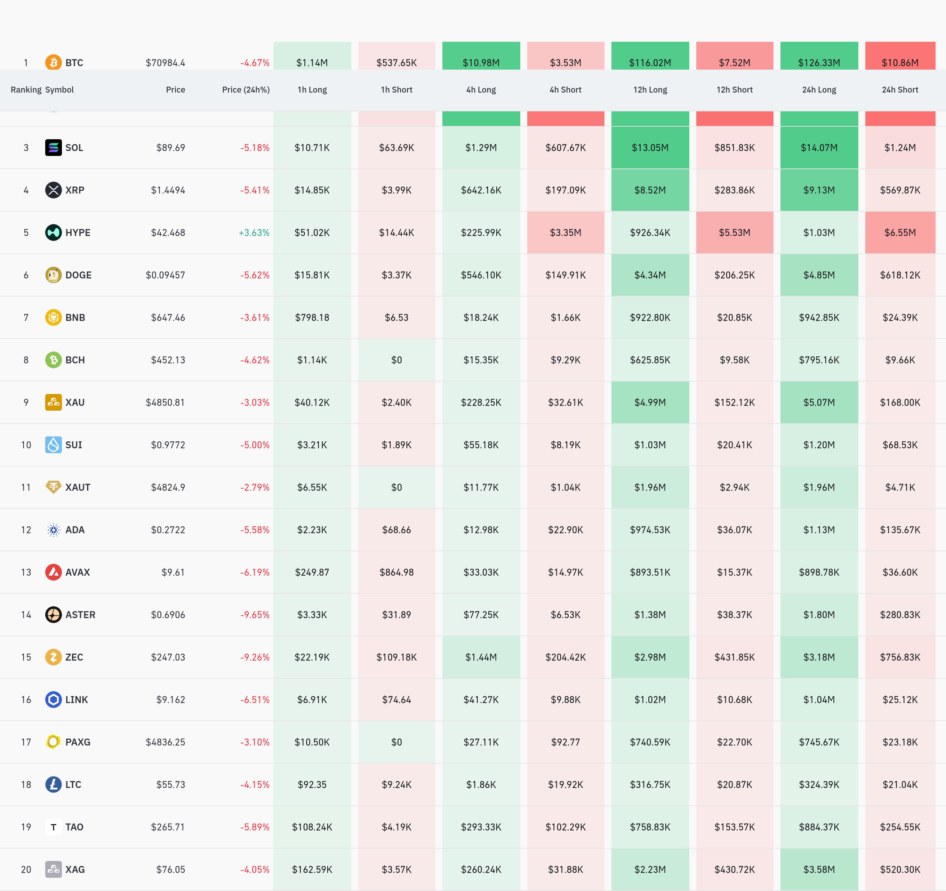Sort by 24h Long column header

[x=818, y=89]
